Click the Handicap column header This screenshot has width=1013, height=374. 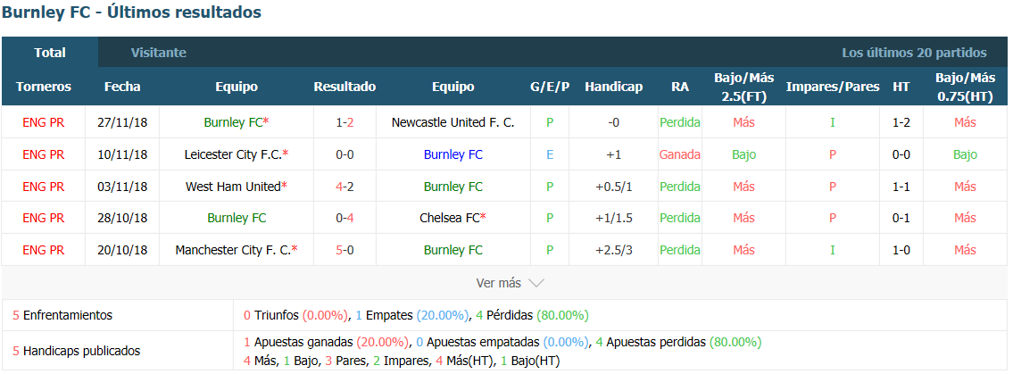tap(614, 87)
